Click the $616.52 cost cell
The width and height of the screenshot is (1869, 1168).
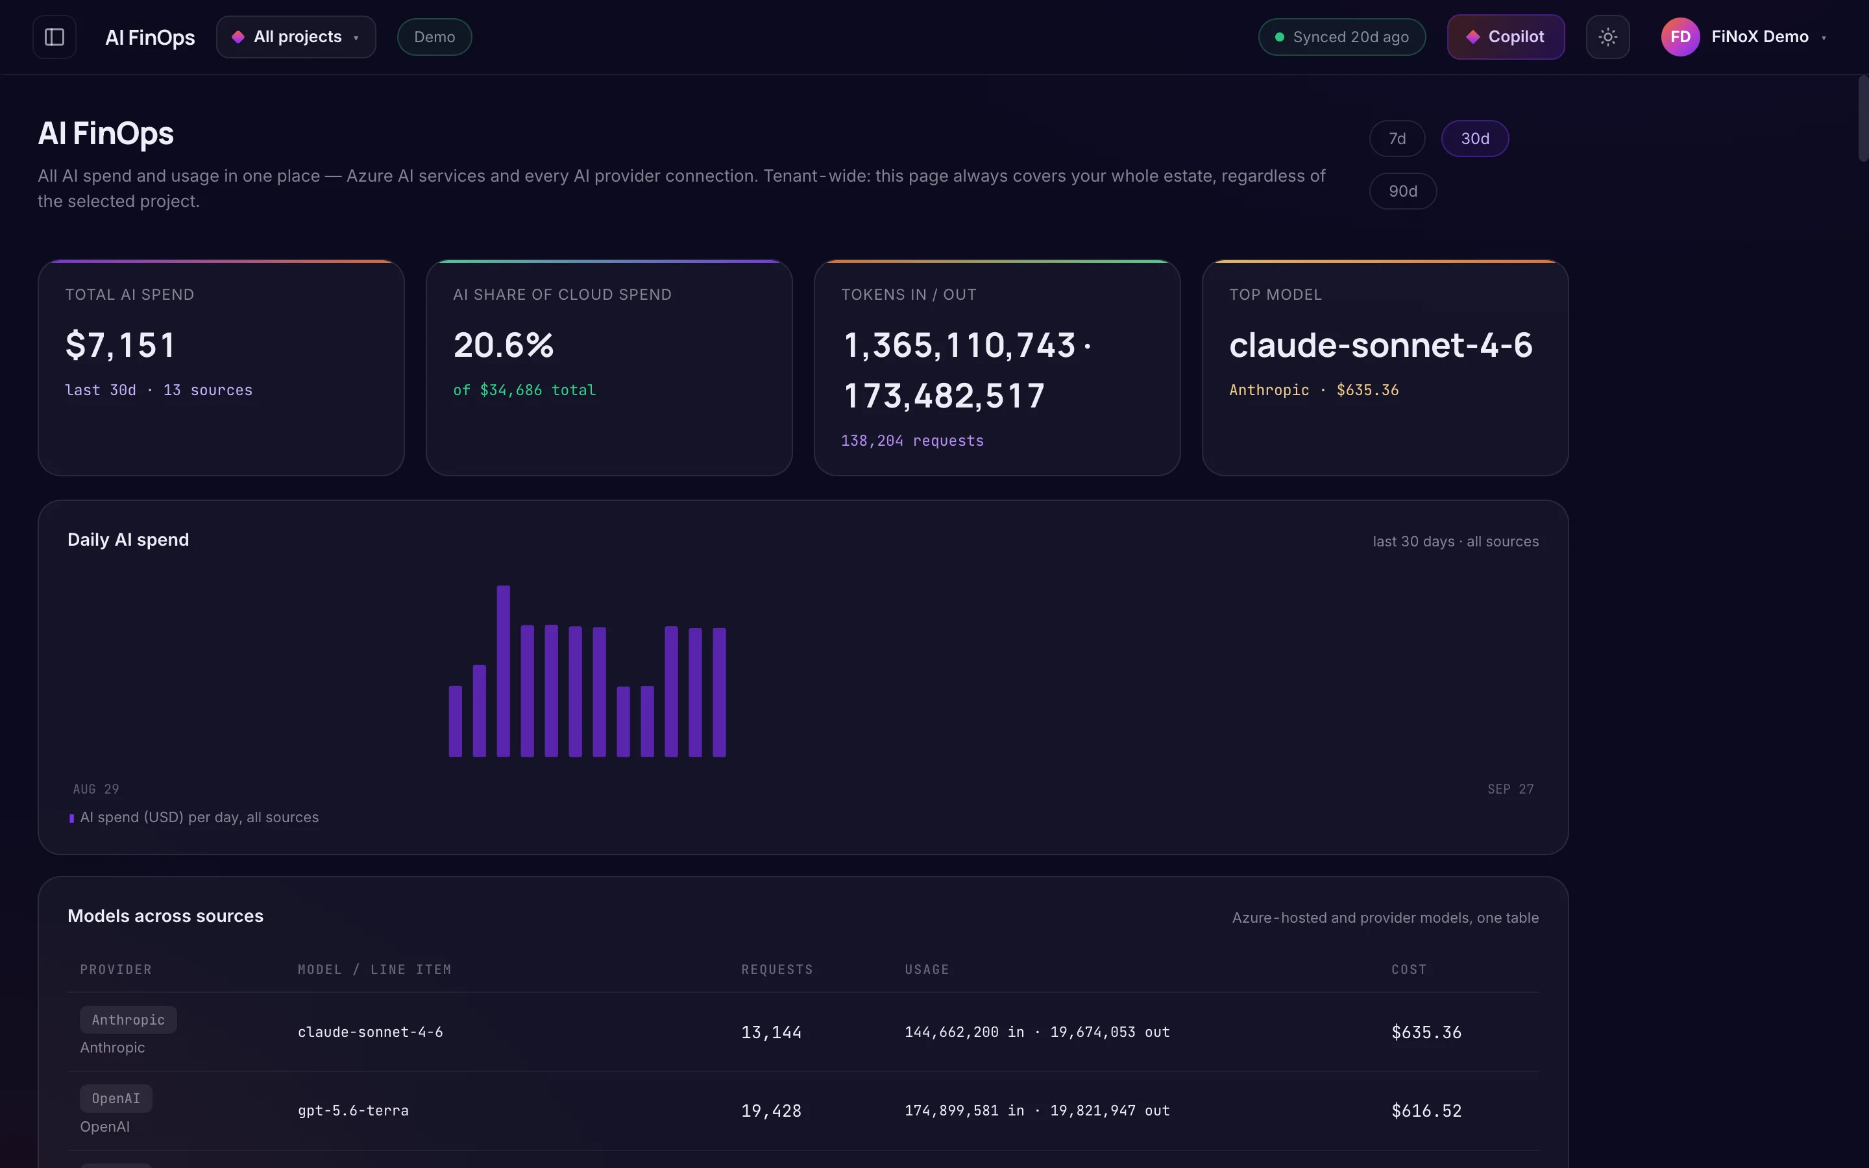click(x=1426, y=1111)
